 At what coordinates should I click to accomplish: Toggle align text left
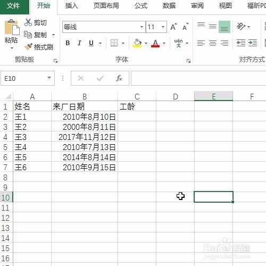click(201, 43)
